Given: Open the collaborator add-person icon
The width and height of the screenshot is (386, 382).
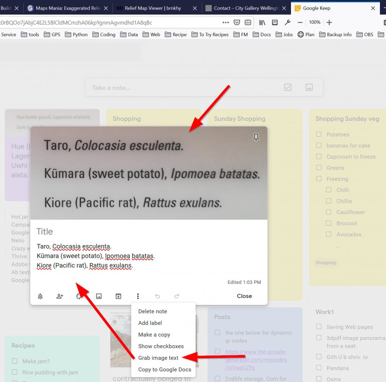Looking at the screenshot, I should click(x=60, y=296).
